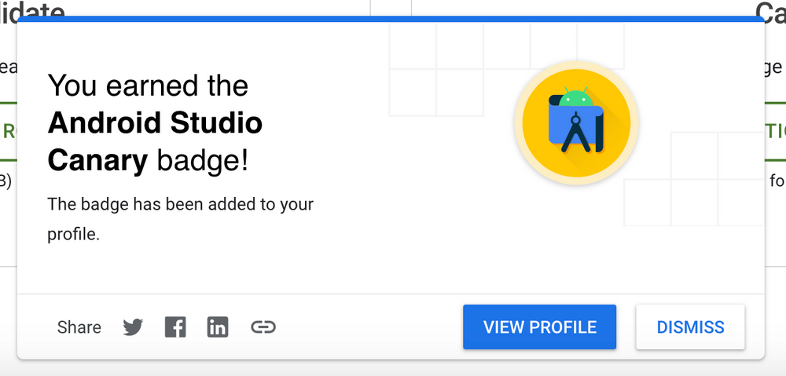
Task: Click cut-off heading ending in "idate"
Action: pos(35,9)
